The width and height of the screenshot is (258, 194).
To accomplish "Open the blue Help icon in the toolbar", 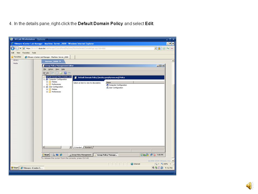I will coord(66,73).
